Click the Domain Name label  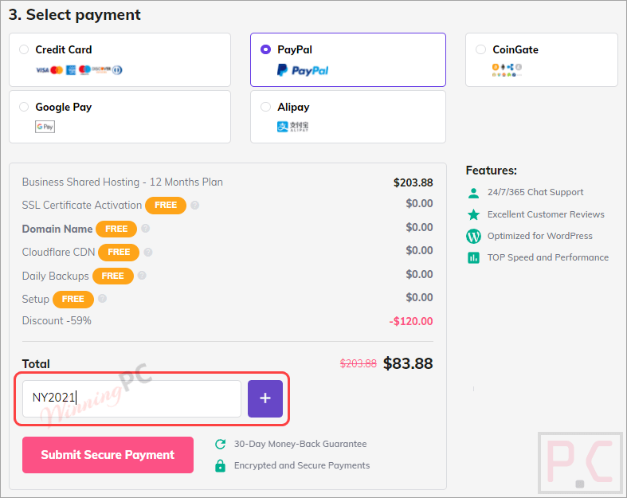(57, 229)
